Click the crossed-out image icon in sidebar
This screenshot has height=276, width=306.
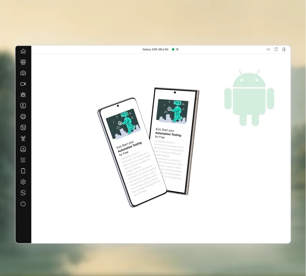coord(23,127)
